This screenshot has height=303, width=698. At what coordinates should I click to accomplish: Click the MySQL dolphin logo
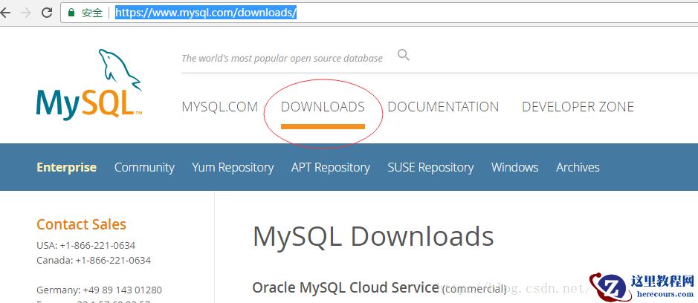(x=89, y=85)
